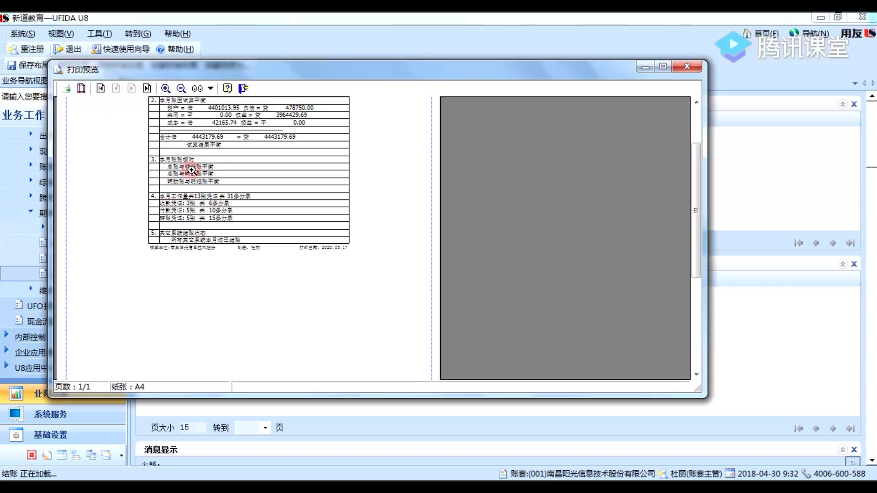The image size is (877, 493).
Task: Jump to last page in print preview
Action: tap(147, 89)
